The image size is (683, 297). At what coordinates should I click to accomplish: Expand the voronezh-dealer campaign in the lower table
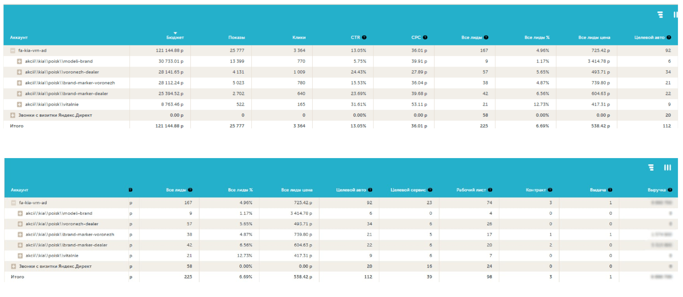pyautogui.click(x=20, y=224)
